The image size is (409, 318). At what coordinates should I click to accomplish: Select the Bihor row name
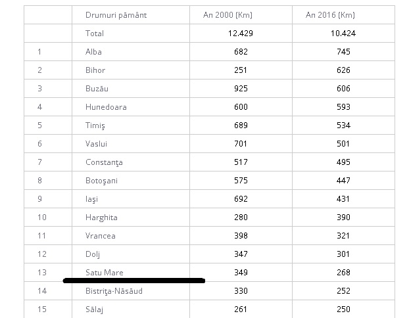coord(95,70)
